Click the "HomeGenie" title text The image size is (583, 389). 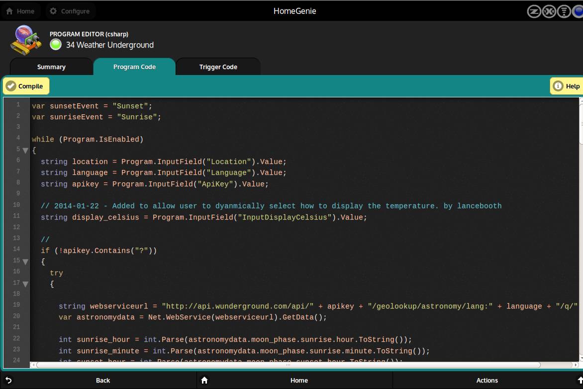295,11
